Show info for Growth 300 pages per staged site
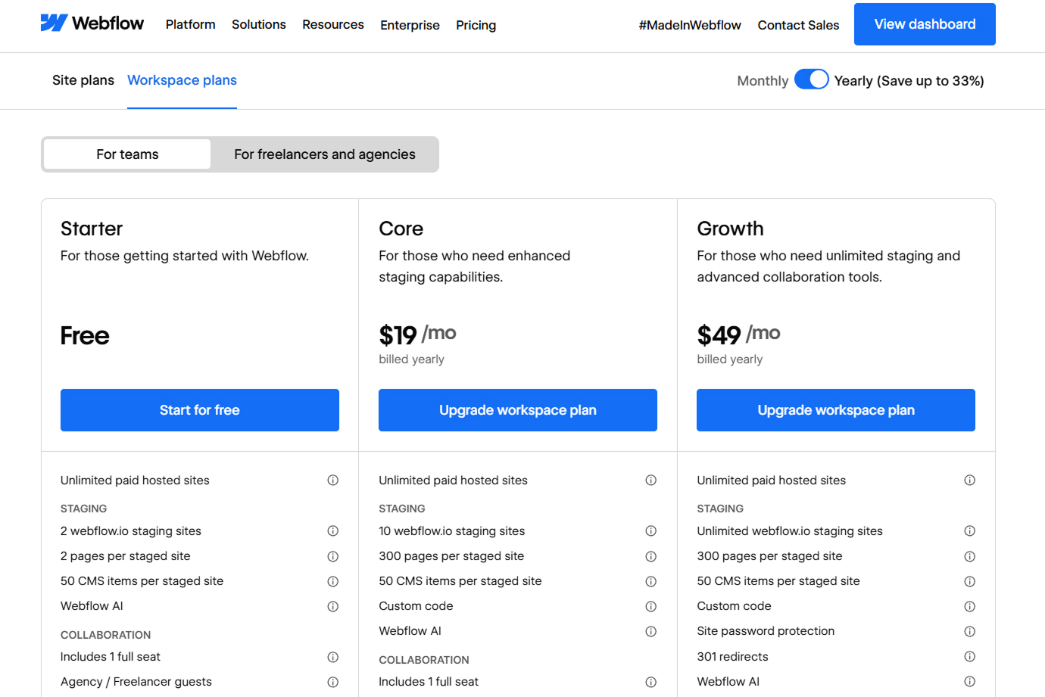 (x=969, y=556)
